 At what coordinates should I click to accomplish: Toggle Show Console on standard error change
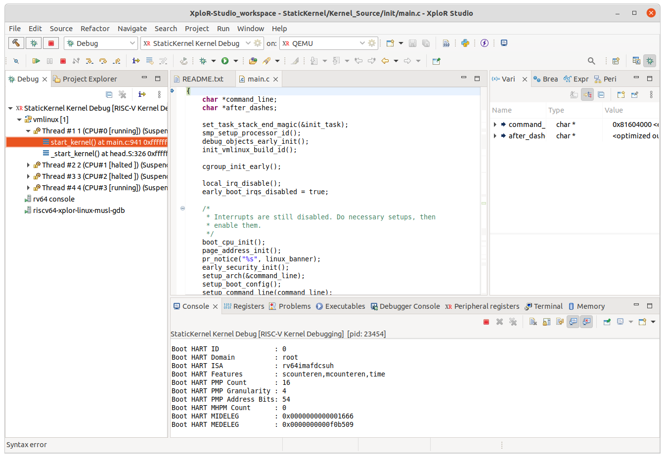click(586, 322)
